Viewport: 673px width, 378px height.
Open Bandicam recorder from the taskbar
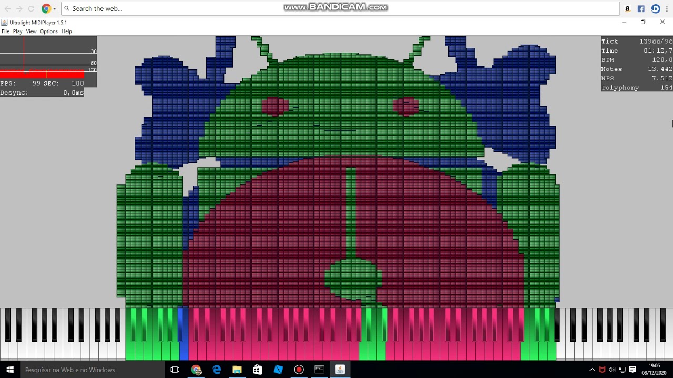click(x=299, y=370)
